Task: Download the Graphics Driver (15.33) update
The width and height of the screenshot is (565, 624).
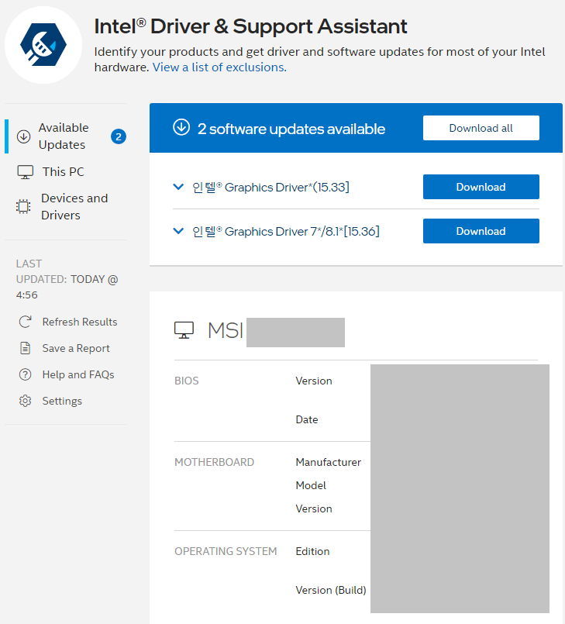Action: pos(481,187)
